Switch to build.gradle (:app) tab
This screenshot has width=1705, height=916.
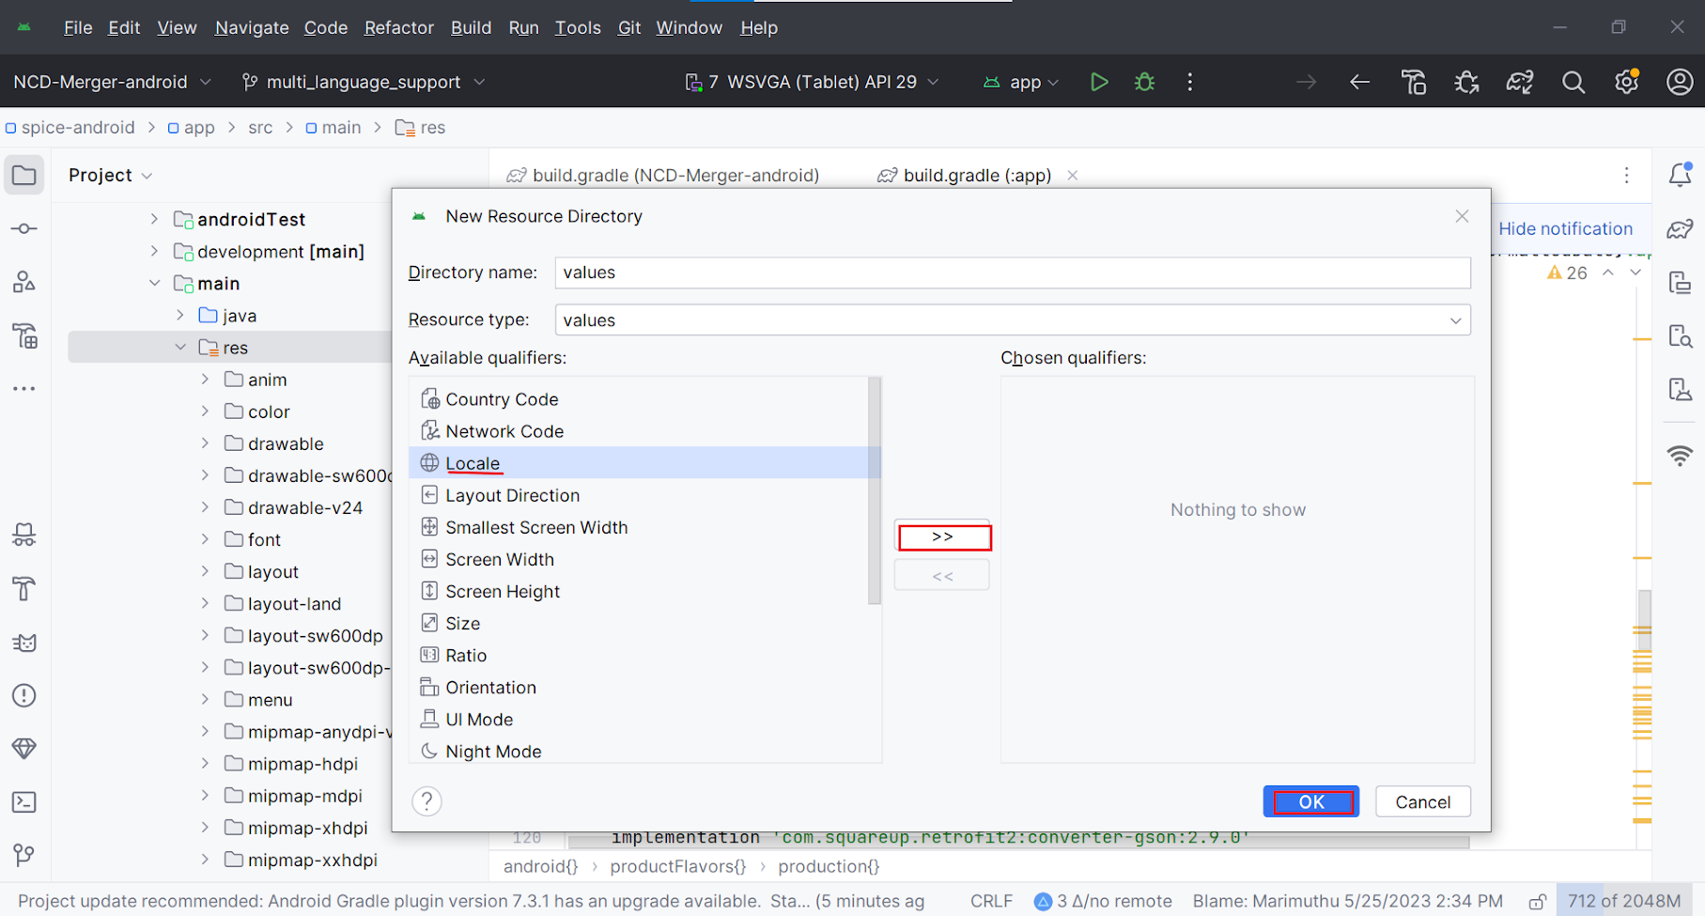click(976, 176)
